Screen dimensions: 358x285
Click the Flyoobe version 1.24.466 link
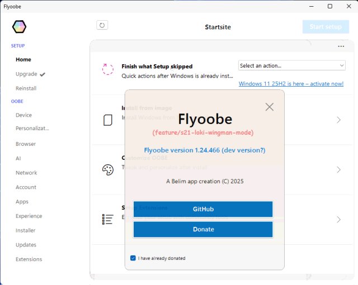point(205,150)
